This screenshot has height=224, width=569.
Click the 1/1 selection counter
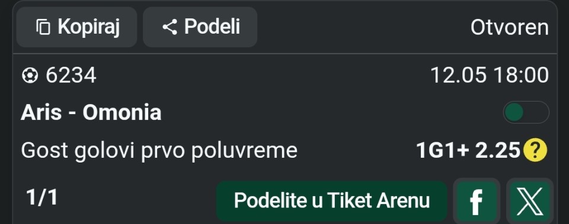pos(41,197)
